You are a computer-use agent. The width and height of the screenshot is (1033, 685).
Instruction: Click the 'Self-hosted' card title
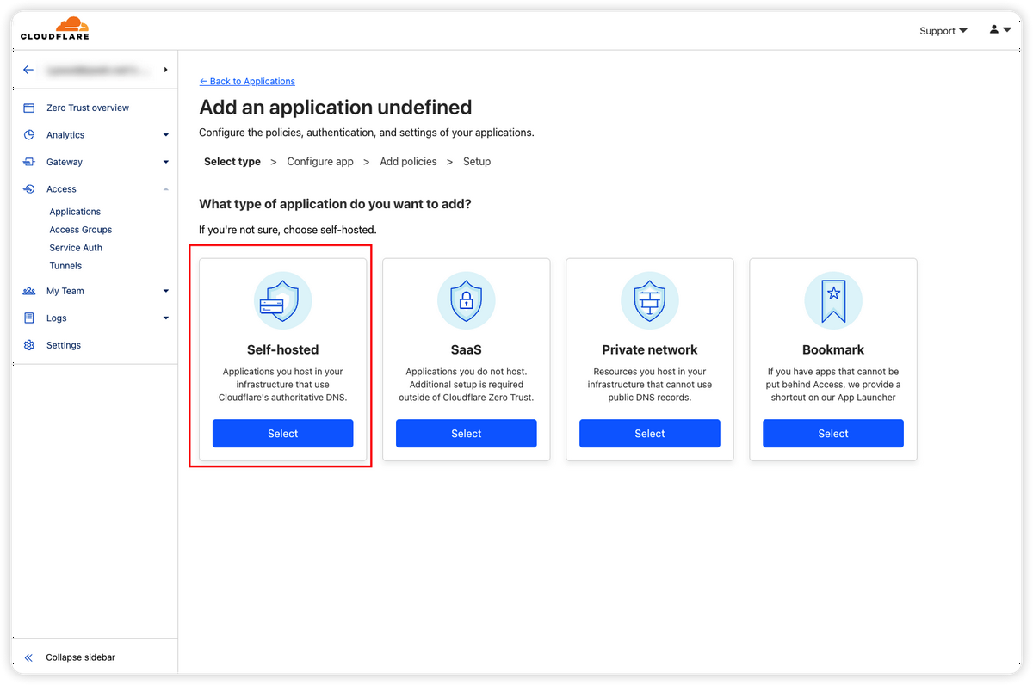pos(282,349)
